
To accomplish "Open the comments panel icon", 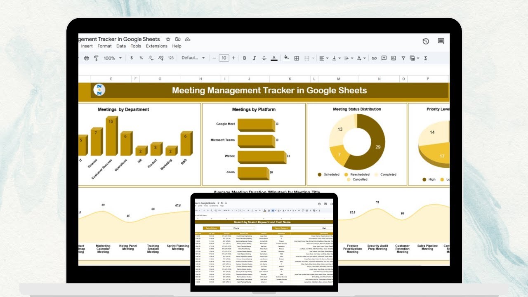I will [441, 41].
